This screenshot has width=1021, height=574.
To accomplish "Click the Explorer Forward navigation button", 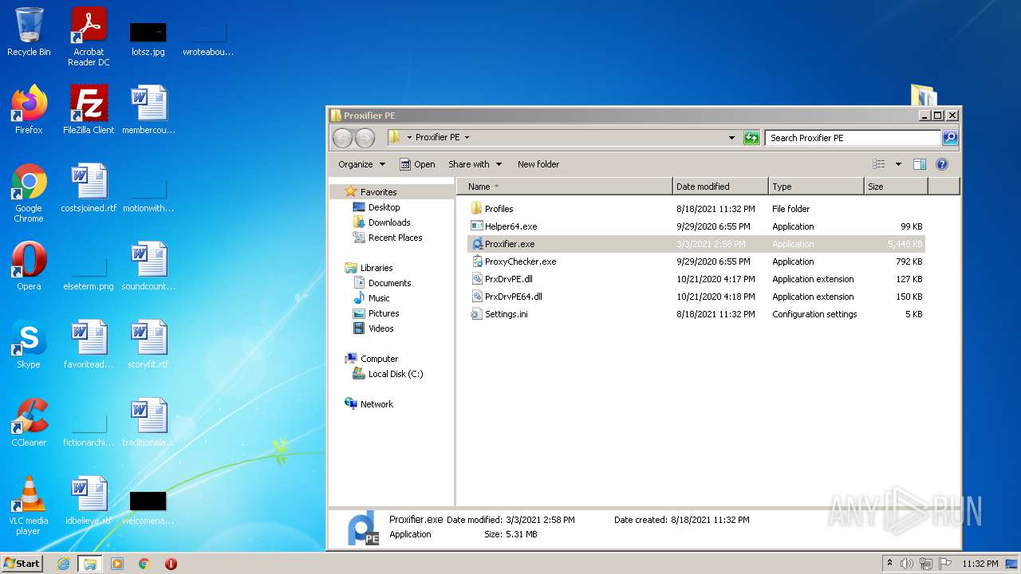I will pyautogui.click(x=365, y=138).
